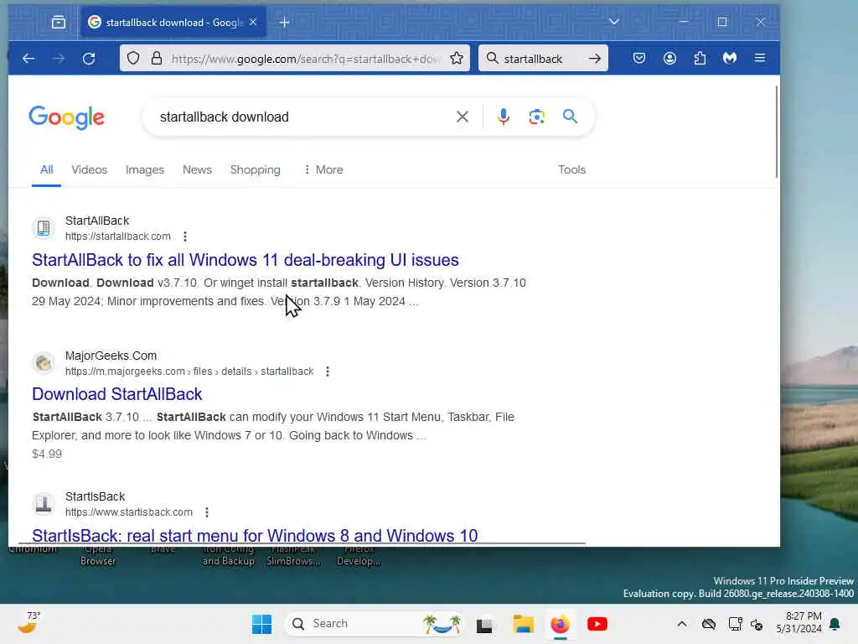
Task: Open tracking protection shield icon
Action: pyautogui.click(x=133, y=58)
